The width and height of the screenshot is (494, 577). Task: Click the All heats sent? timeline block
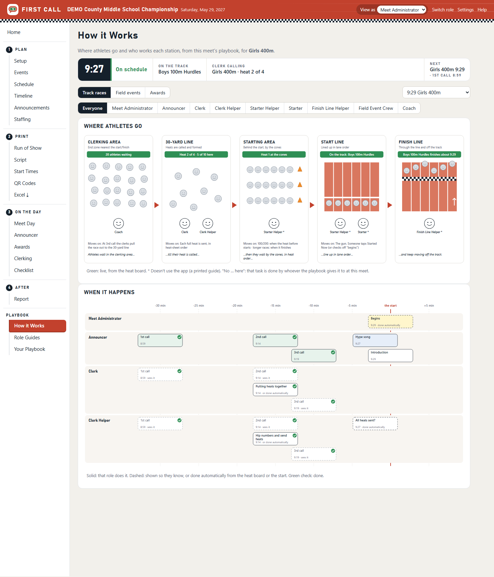375,424
